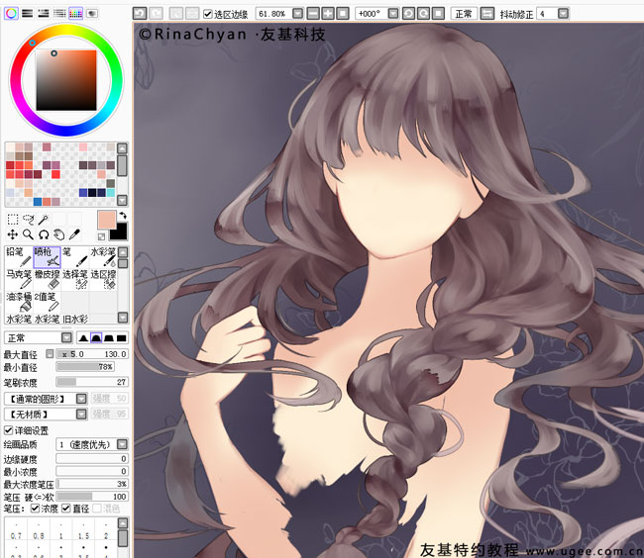
Task: Open the zoom percentage dropdown
Action: (298, 14)
